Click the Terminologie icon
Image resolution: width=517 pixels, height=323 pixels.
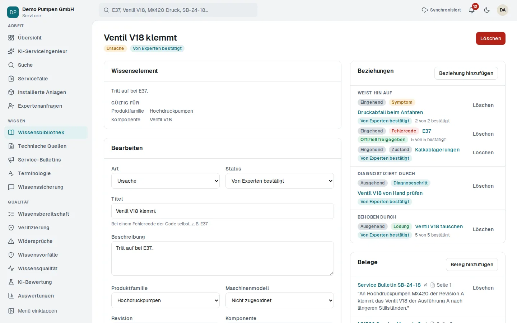pyautogui.click(x=11, y=173)
